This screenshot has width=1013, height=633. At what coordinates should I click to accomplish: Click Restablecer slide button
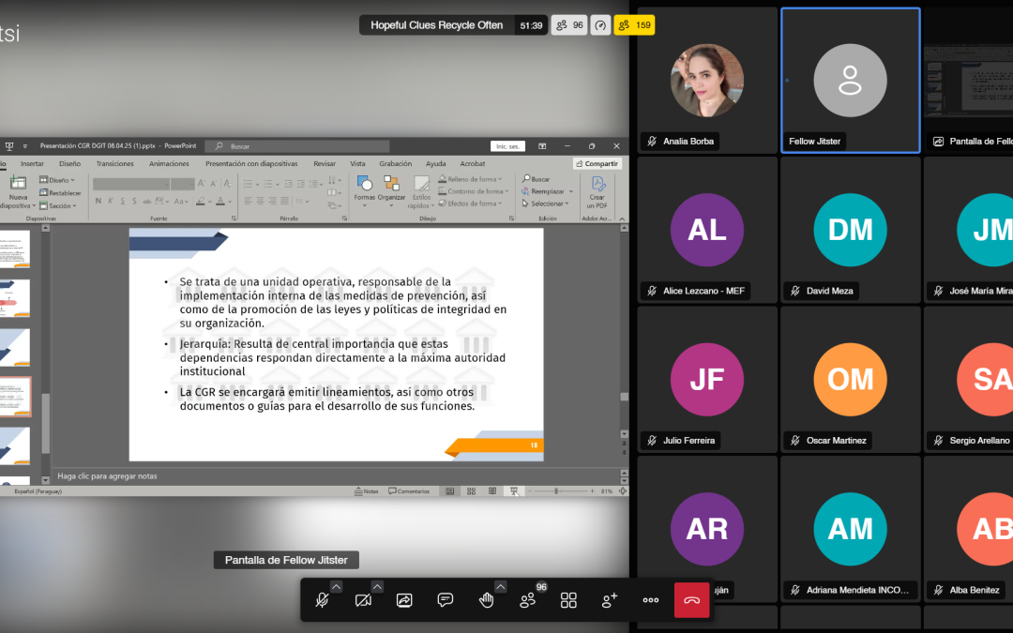point(60,193)
